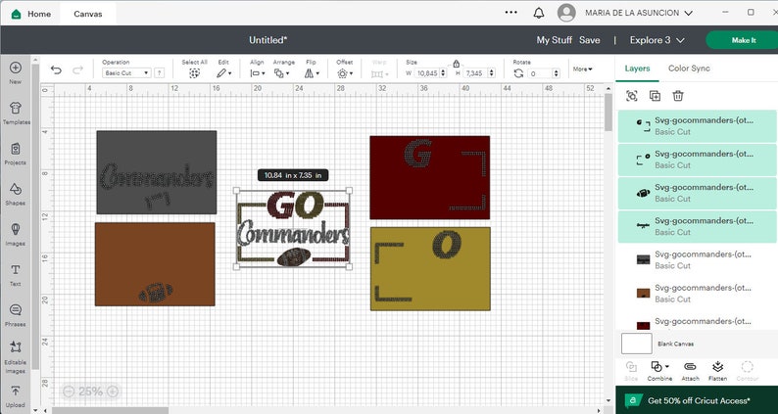This screenshot has height=414, width=778.
Task: Select the layer with brown rectangle thumbnail
Action: 697,294
